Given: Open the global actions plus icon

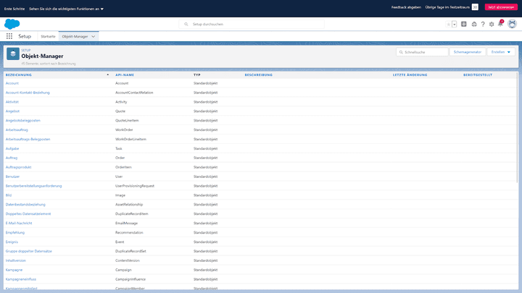Looking at the screenshot, I should pyautogui.click(x=464, y=24).
